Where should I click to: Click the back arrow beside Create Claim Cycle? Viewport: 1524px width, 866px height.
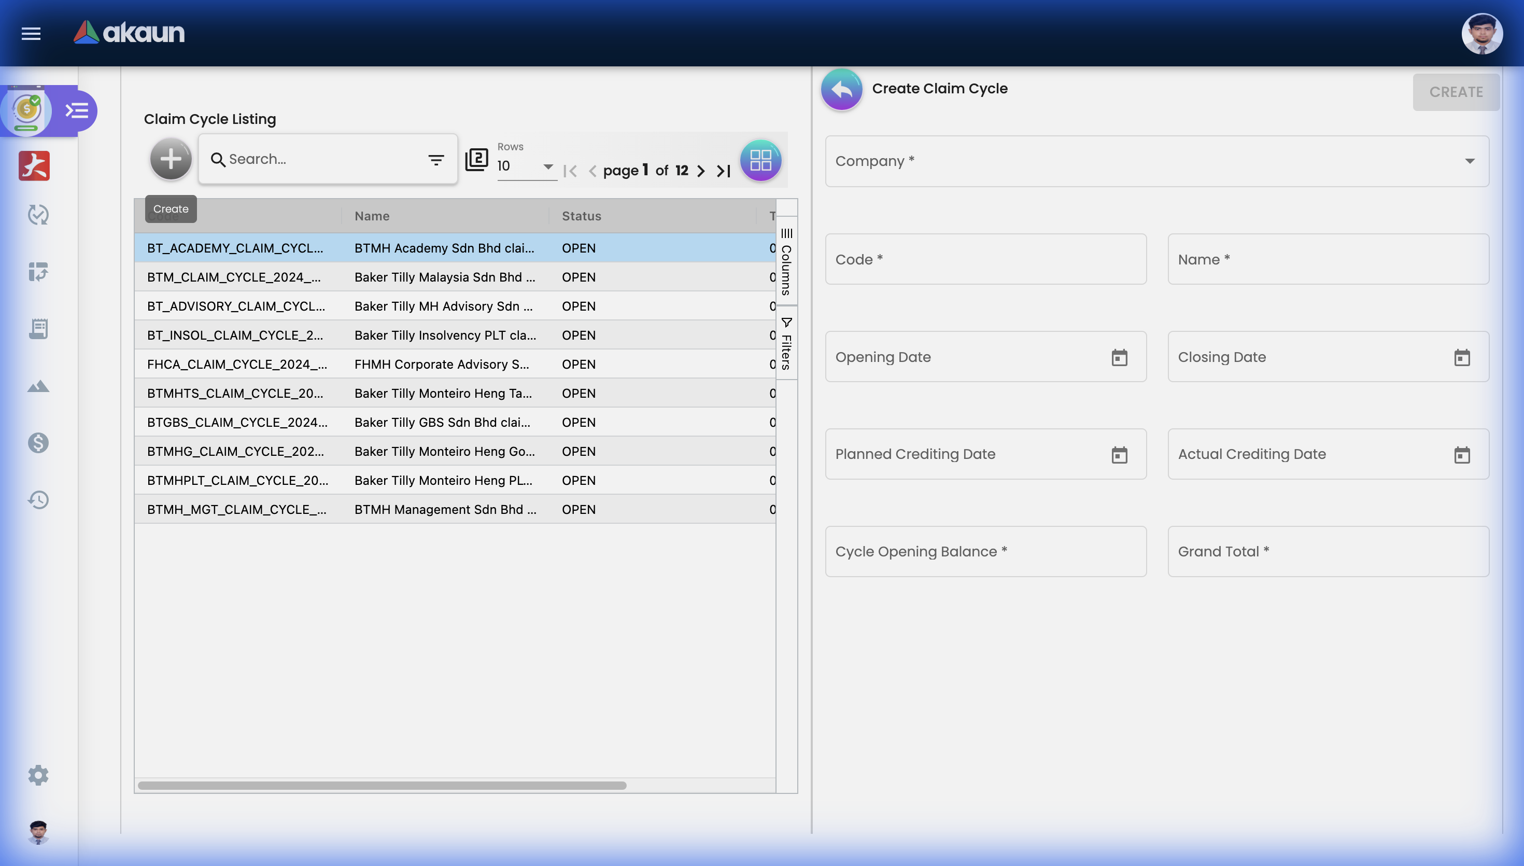click(840, 89)
